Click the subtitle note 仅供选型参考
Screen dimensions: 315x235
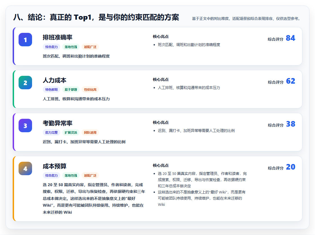click(289, 19)
